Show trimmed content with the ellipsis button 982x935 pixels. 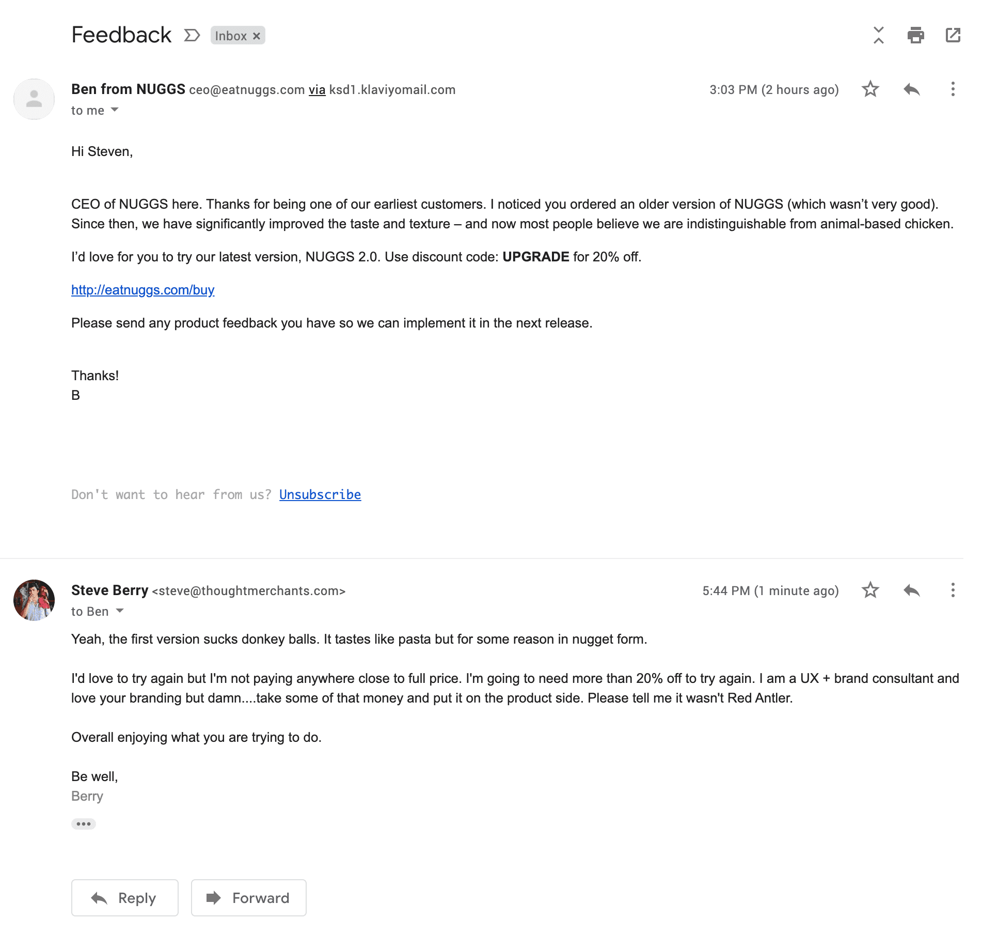[x=84, y=824]
